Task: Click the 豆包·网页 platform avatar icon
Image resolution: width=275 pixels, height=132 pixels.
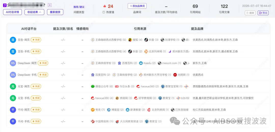Action: pos(13,40)
